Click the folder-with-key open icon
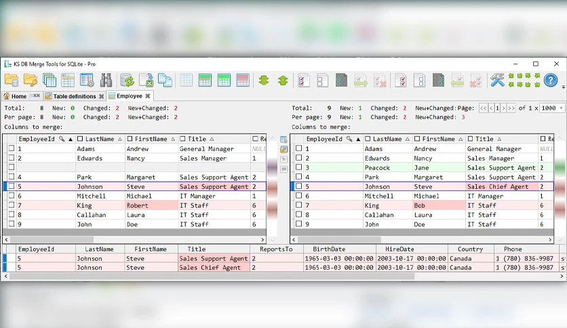 pyautogui.click(x=31, y=80)
